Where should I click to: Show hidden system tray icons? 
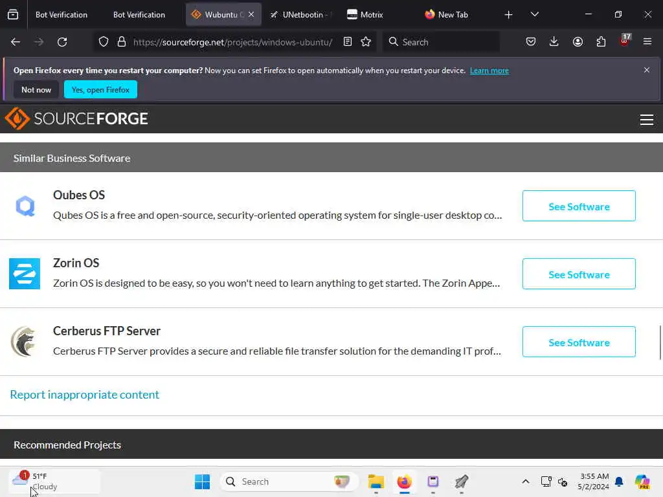(x=526, y=481)
